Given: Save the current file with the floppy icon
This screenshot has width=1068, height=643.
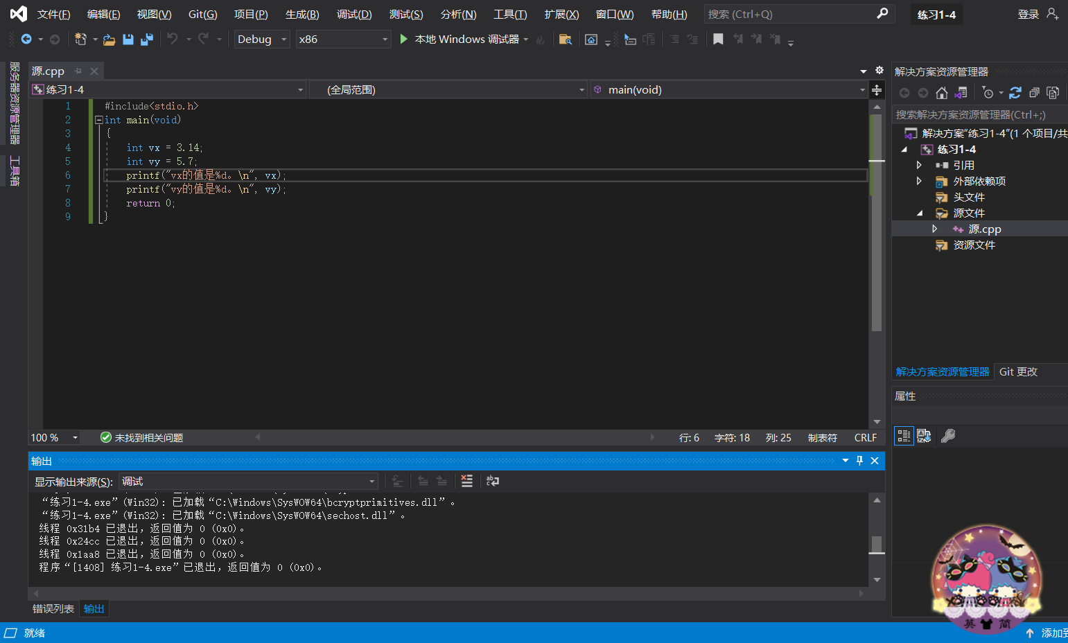Looking at the screenshot, I should (128, 39).
